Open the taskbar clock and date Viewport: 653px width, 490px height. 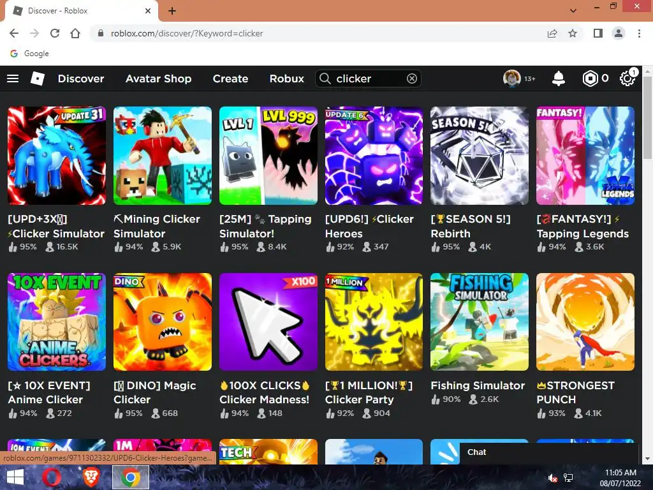point(620,478)
